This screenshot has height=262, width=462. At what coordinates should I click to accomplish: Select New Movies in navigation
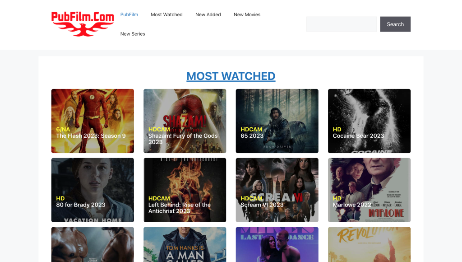coord(247,14)
